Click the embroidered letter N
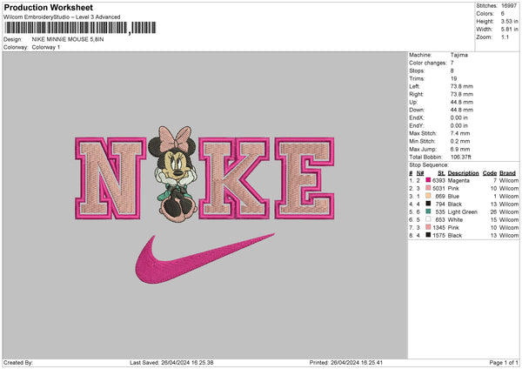Image resolution: width=522 pixels, height=369 pixels. point(110,178)
